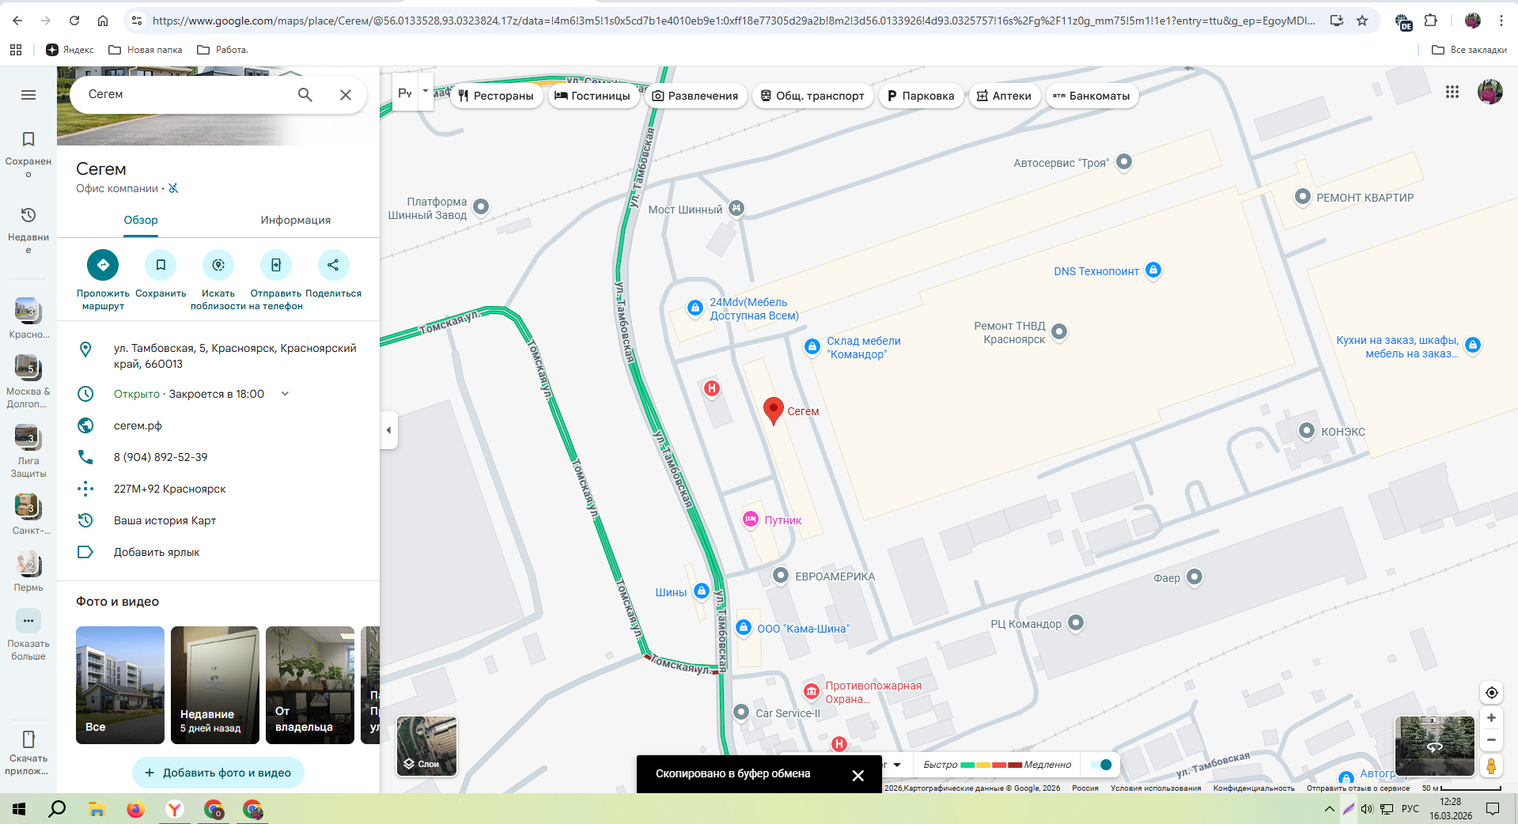Click the Мост Шинный transit stop icon
Viewport: 1518px width, 824px height.
(736, 208)
